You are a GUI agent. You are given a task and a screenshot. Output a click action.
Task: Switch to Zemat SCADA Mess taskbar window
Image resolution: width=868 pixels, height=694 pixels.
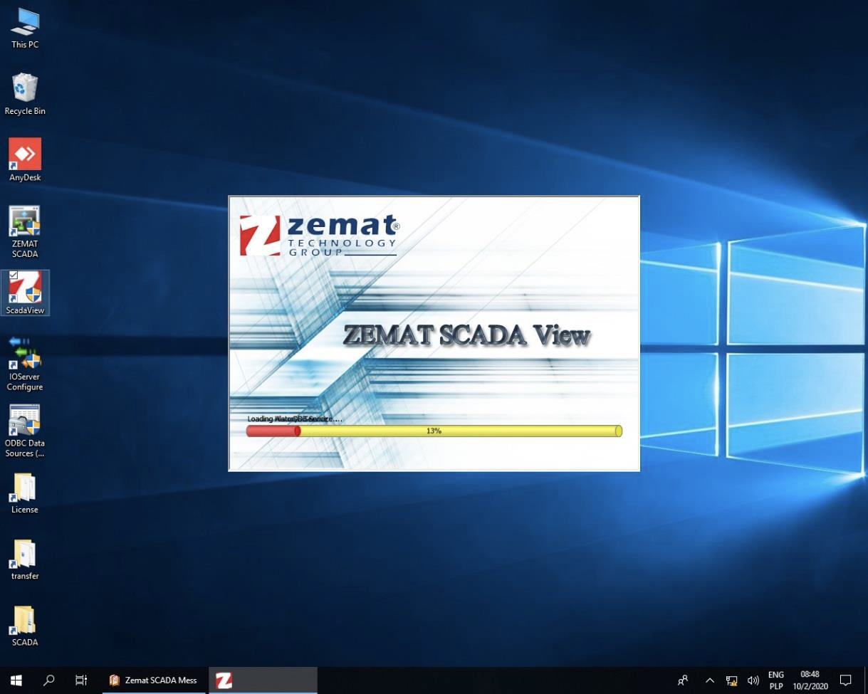(154, 680)
